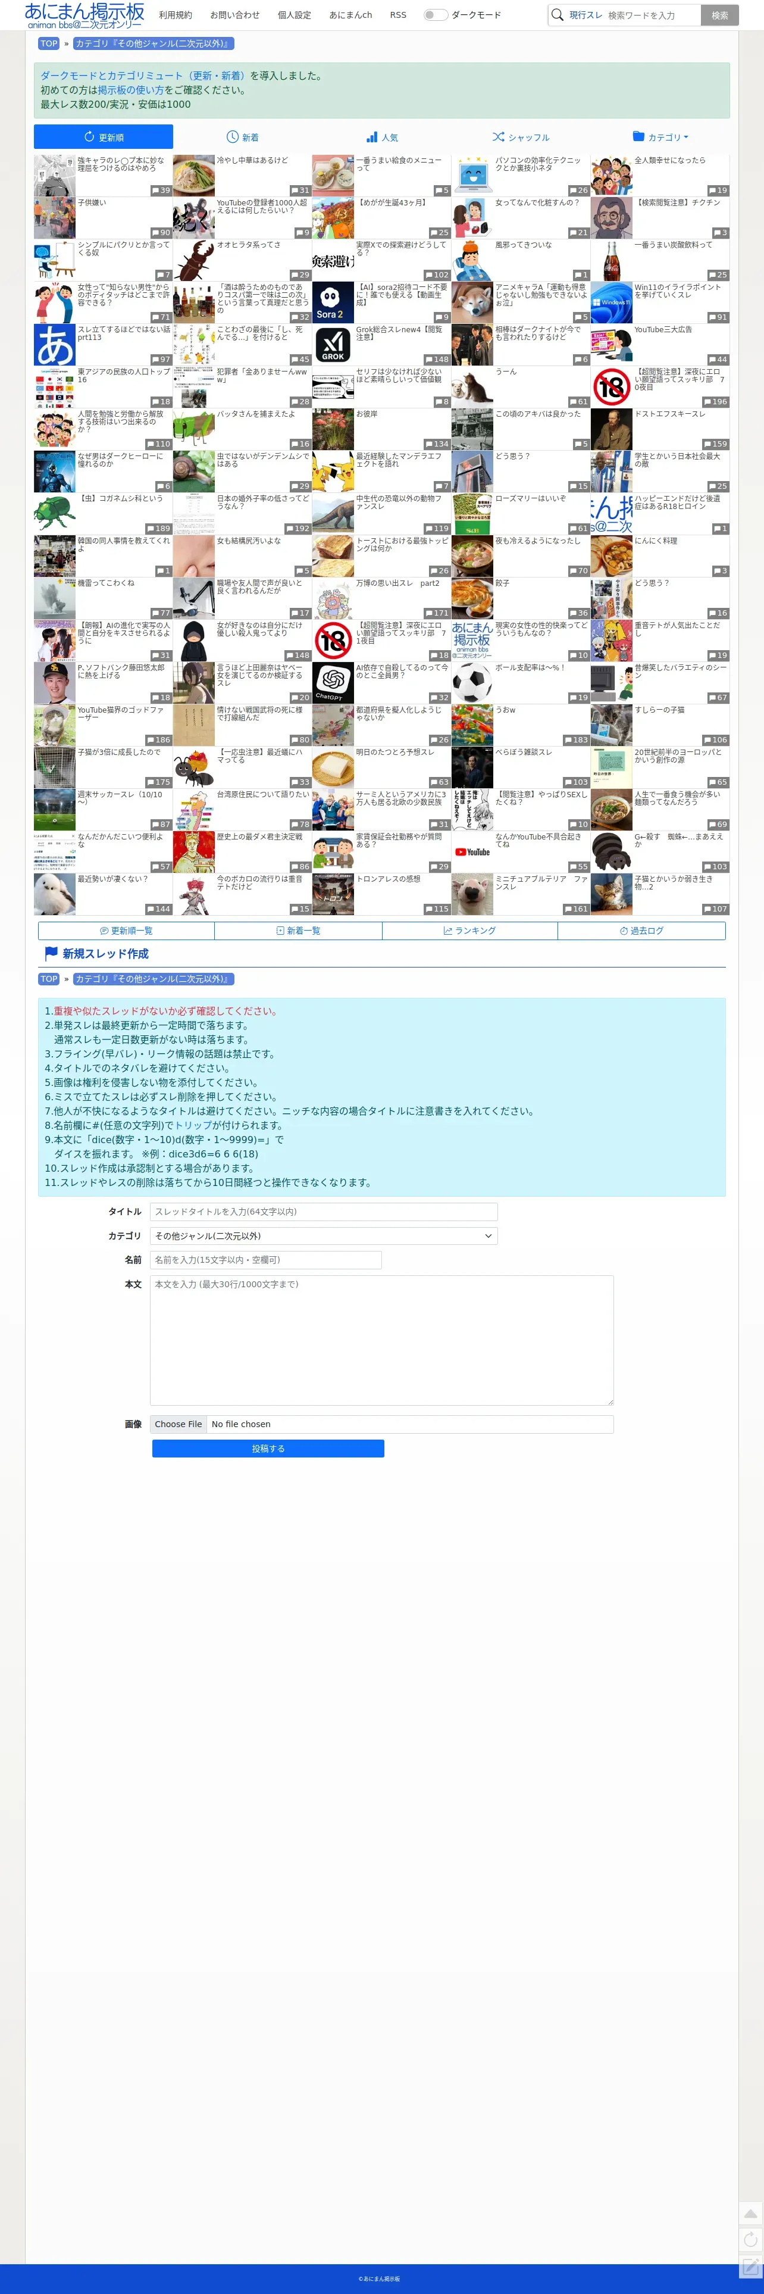Click the 更新順一覧 button
This screenshot has width=764, height=2294.
pos(127,931)
